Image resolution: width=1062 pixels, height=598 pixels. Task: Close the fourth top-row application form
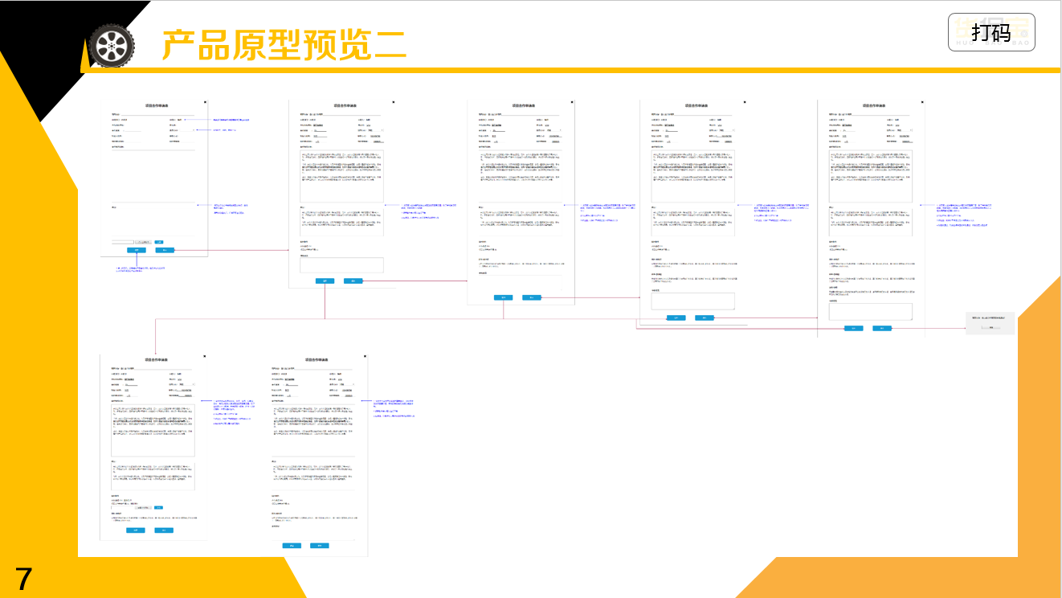[745, 102]
